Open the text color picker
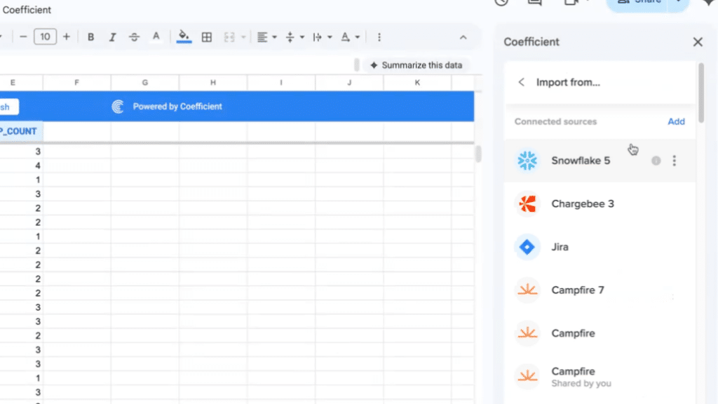Image resolution: width=718 pixels, height=404 pixels. tap(156, 36)
